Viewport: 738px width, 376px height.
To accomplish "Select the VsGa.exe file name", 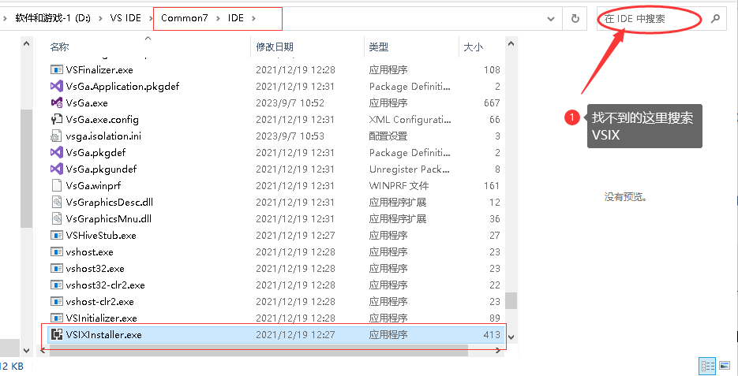I will pyautogui.click(x=87, y=103).
